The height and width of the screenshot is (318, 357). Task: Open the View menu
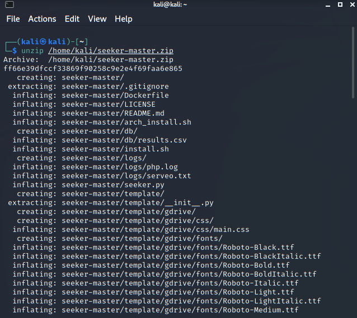click(97, 19)
